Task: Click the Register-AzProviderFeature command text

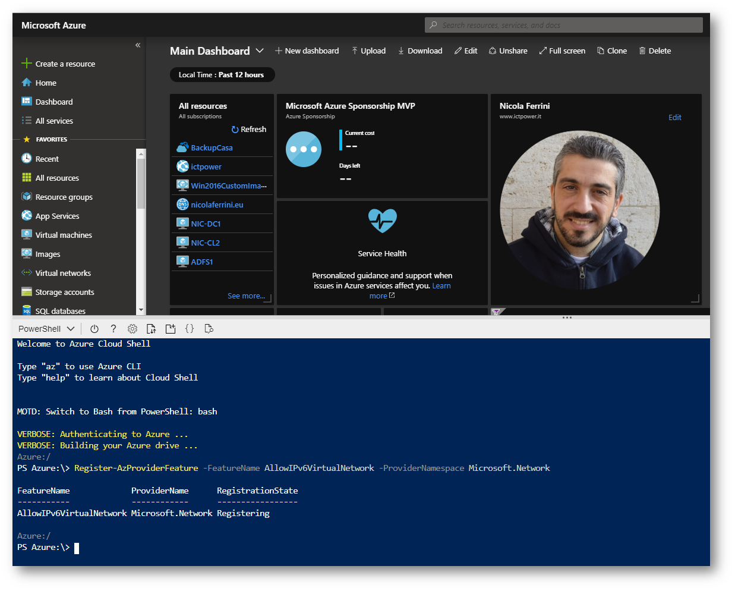Action: pyautogui.click(x=136, y=469)
